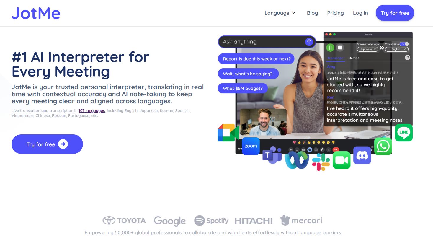The height and width of the screenshot is (249, 433).
Task: Click the WhatsApp icon
Action: [x=383, y=146]
